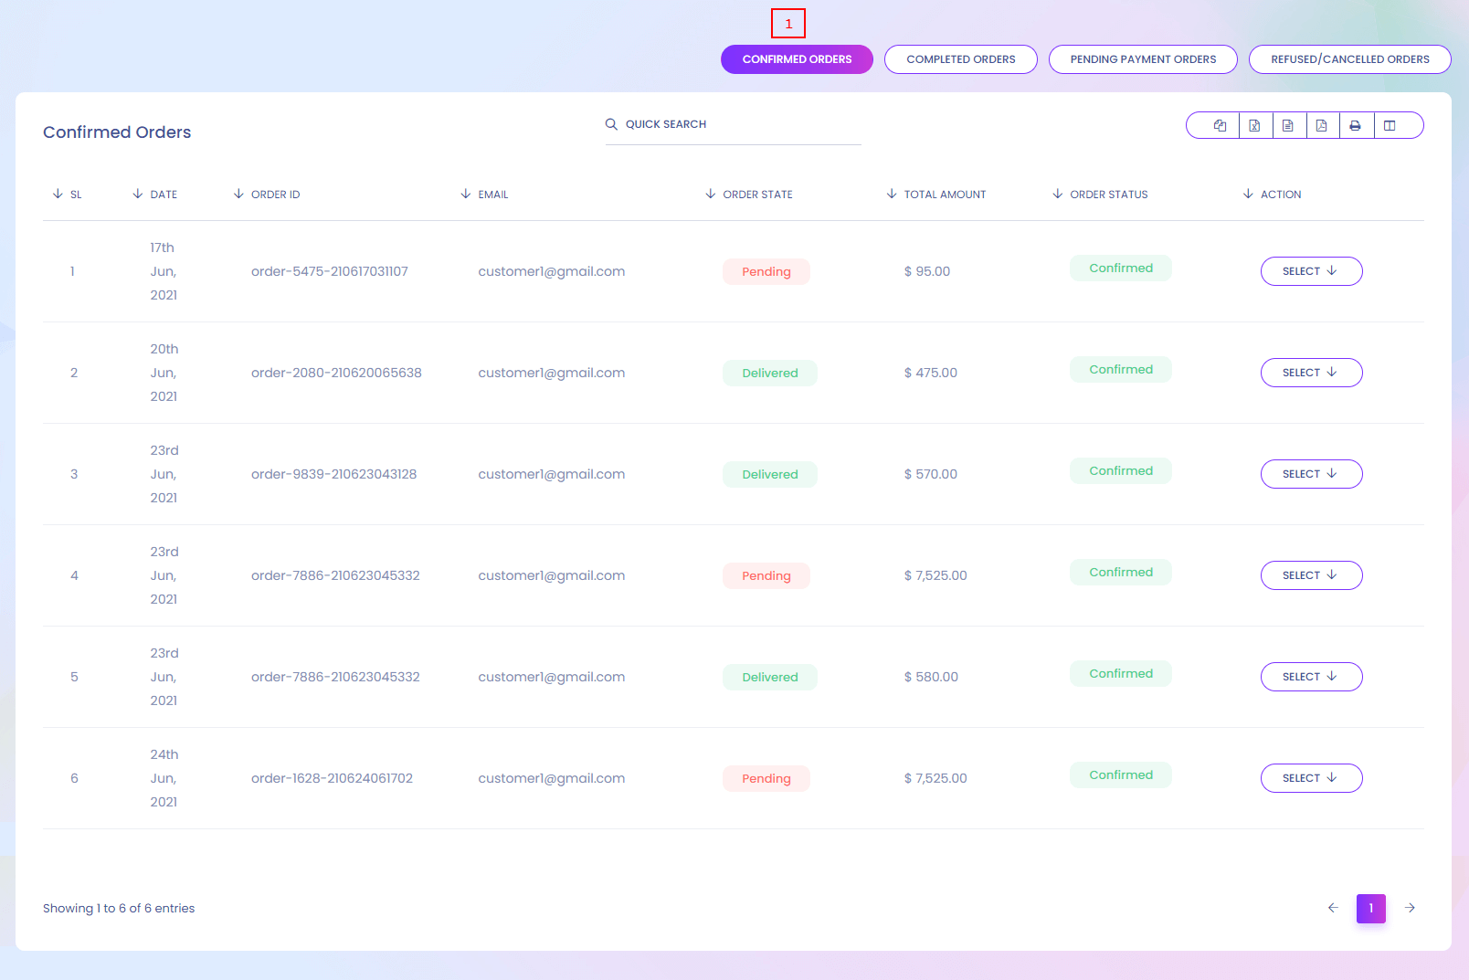Export orders as an Excel file
Viewport: 1469px width, 980px height.
[1254, 126]
